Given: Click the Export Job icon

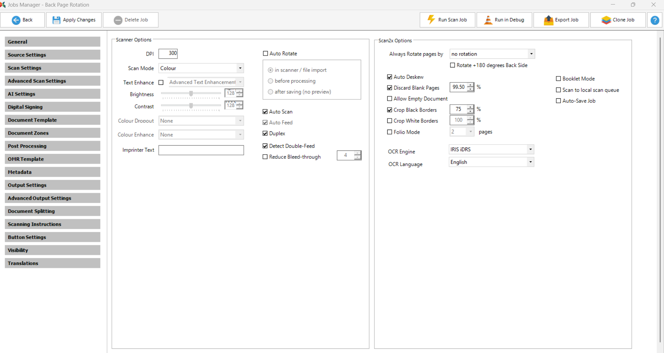Looking at the screenshot, I should click(548, 20).
